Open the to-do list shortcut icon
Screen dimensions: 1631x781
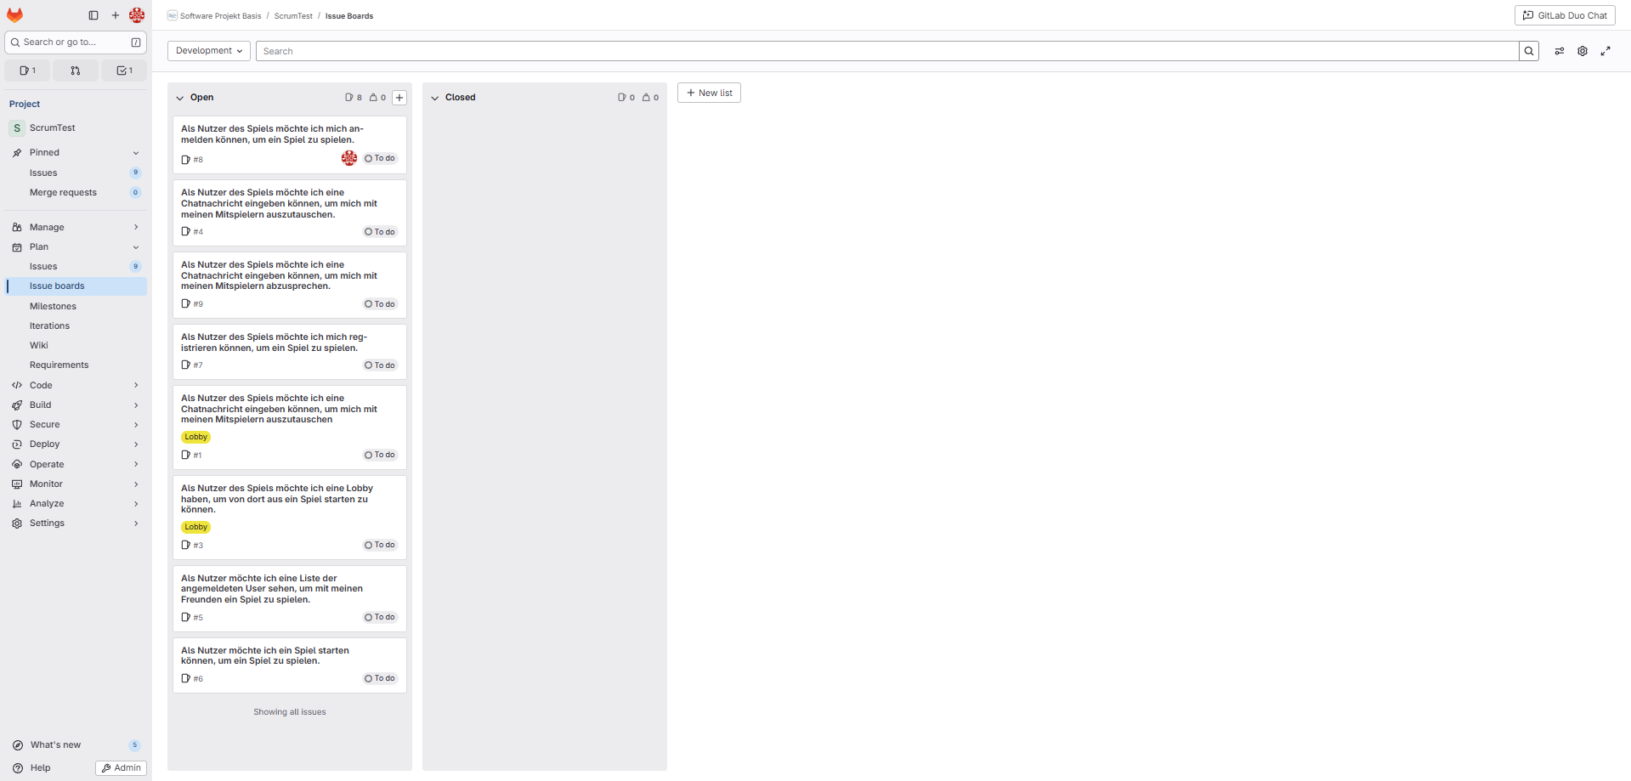[x=124, y=71]
